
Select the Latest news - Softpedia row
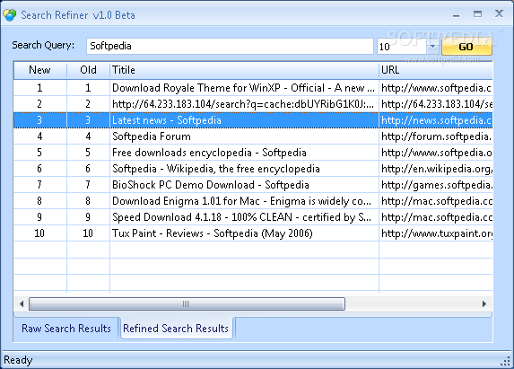(x=253, y=120)
